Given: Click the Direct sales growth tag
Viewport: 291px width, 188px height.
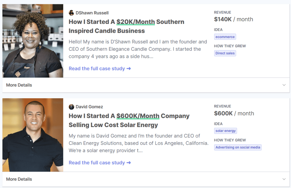Looking at the screenshot, I should 225,53.
